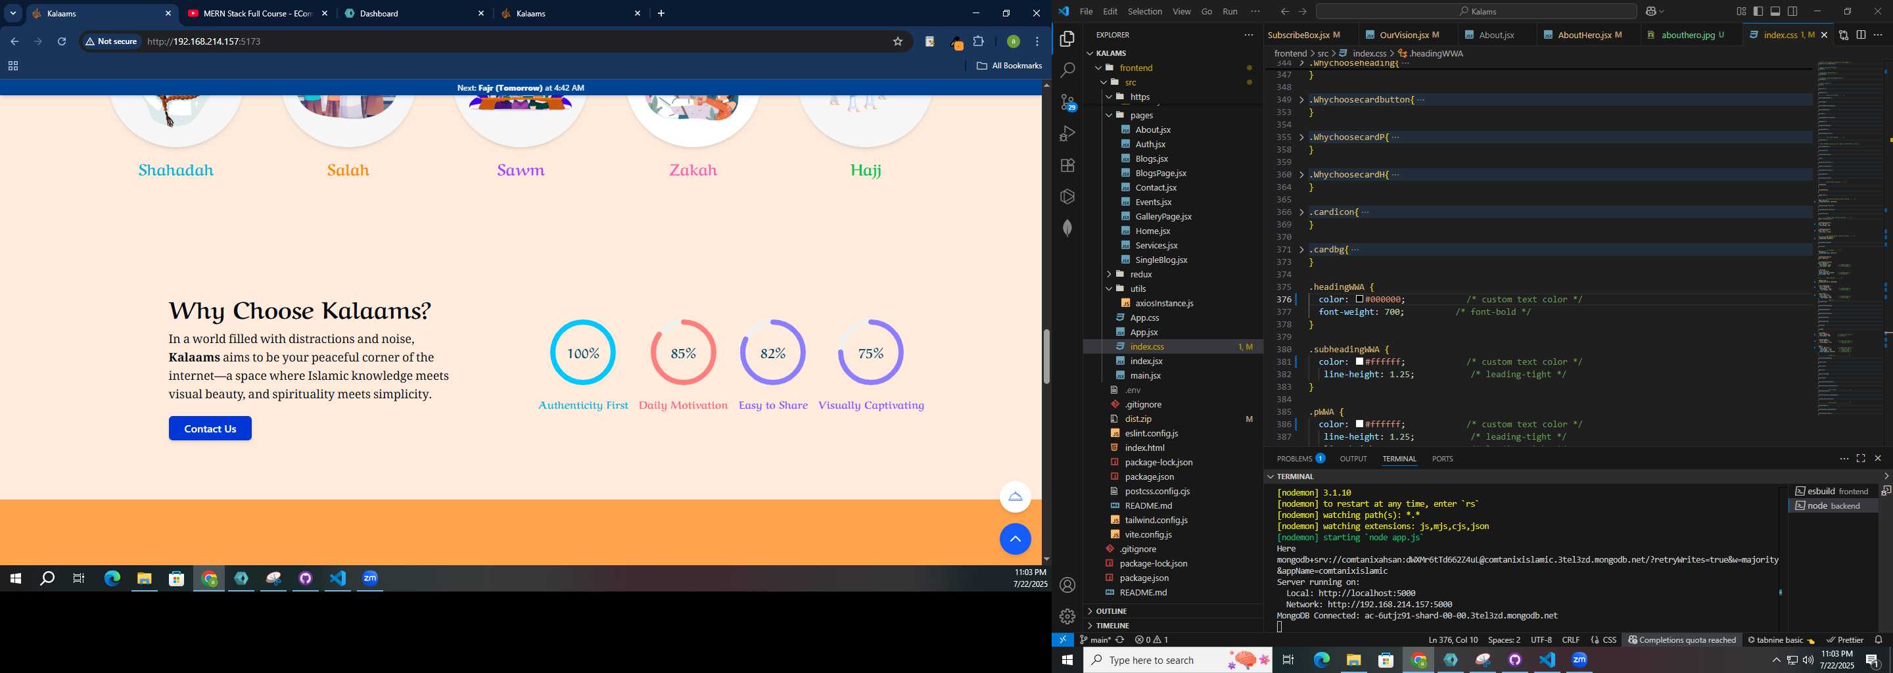
Task: Click the #000000 color swatch on line 376
Action: (x=1359, y=300)
